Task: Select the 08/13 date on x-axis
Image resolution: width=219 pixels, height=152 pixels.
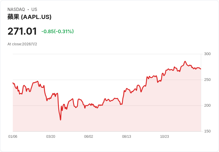Action: click(126, 137)
